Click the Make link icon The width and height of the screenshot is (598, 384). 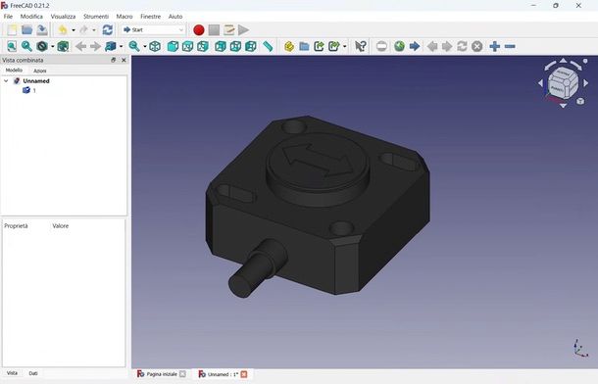click(319, 46)
